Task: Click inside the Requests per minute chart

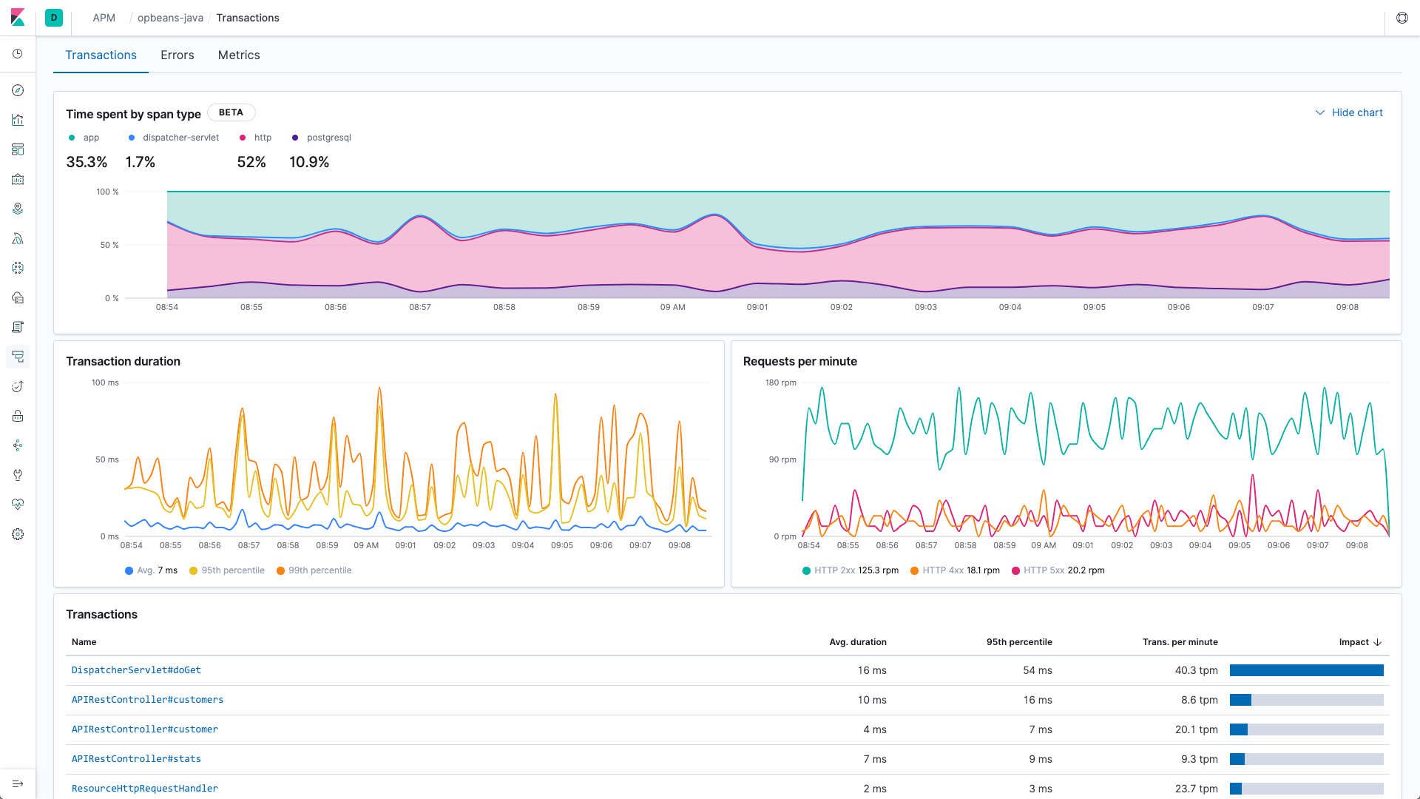Action: (x=1096, y=459)
